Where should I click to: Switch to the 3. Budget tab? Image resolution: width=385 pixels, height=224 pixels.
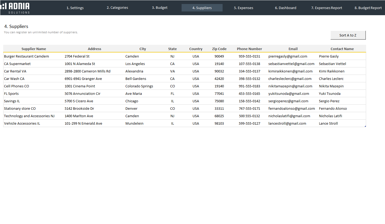tap(160, 8)
